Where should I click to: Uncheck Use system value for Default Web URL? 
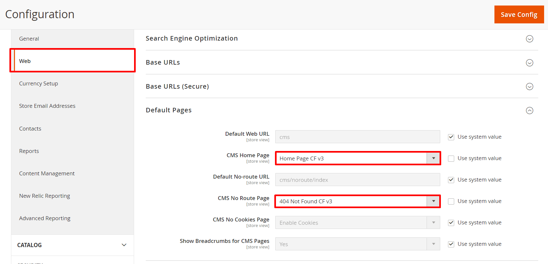pyautogui.click(x=451, y=137)
